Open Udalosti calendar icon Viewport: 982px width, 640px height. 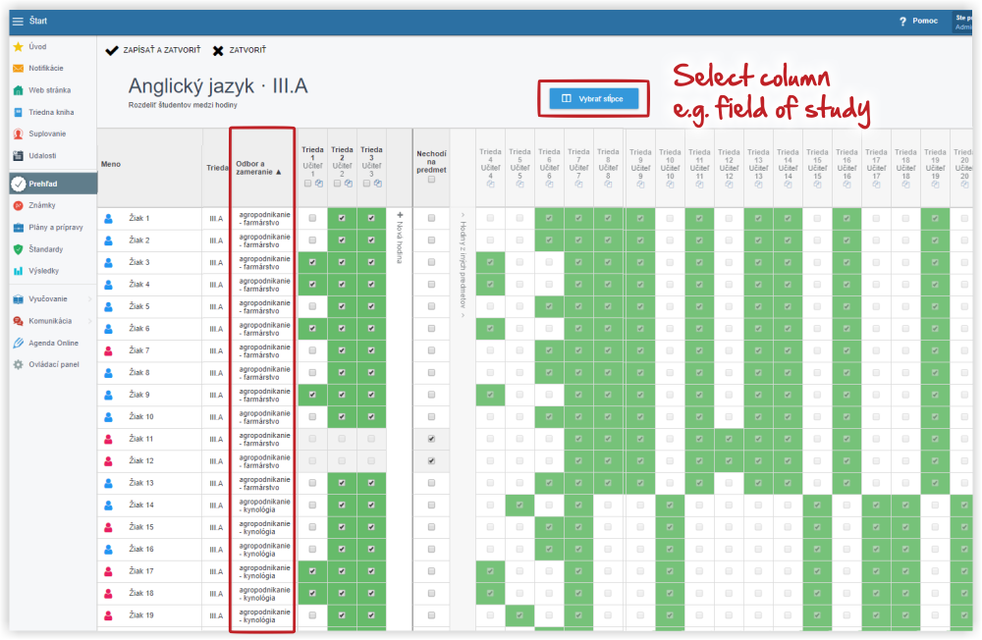[x=18, y=156]
